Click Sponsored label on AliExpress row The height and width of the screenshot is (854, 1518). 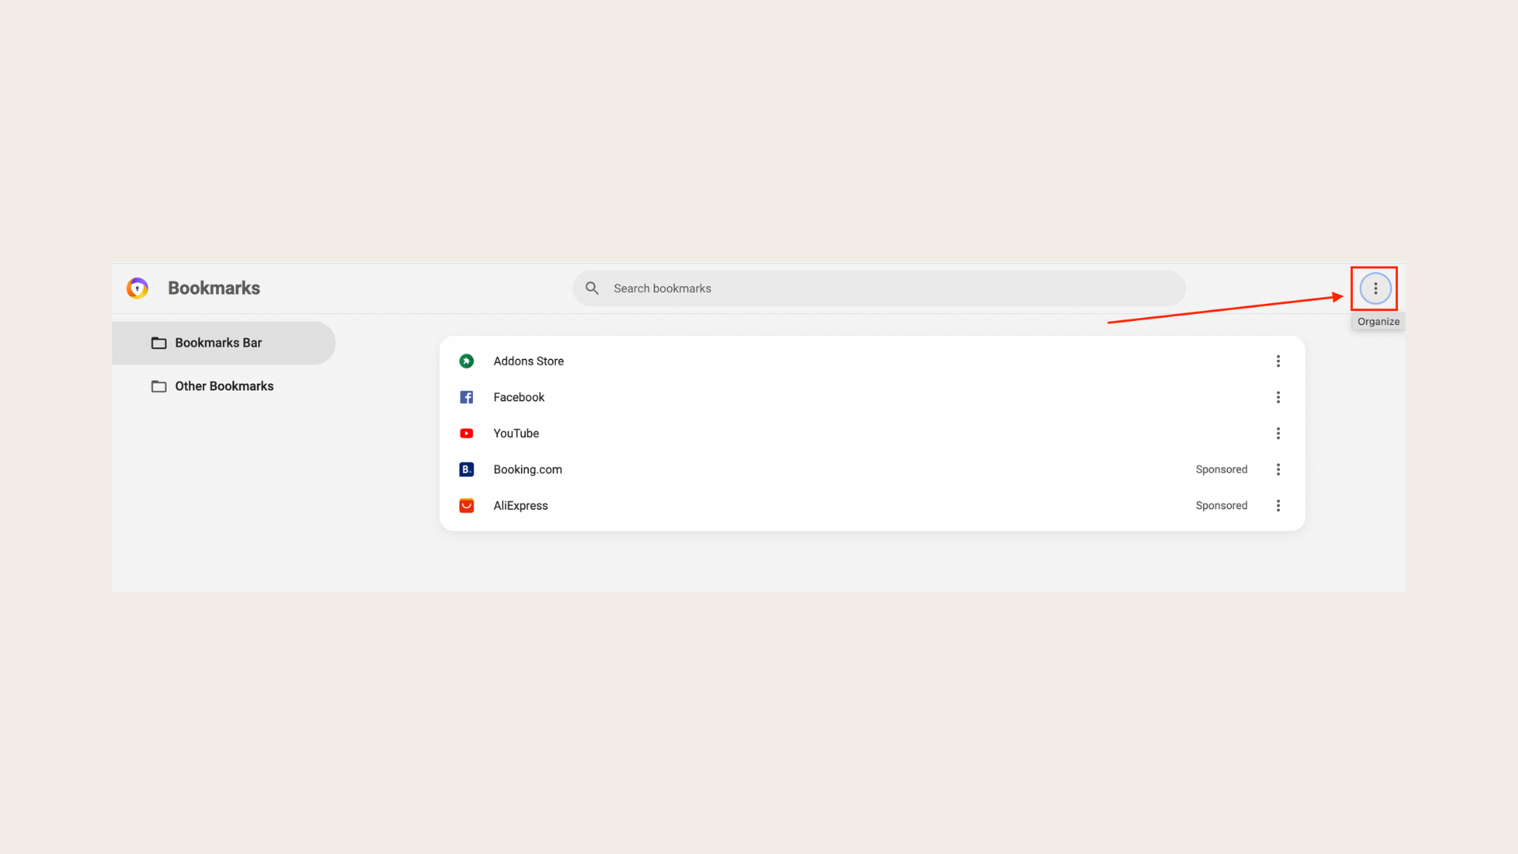[x=1222, y=506]
